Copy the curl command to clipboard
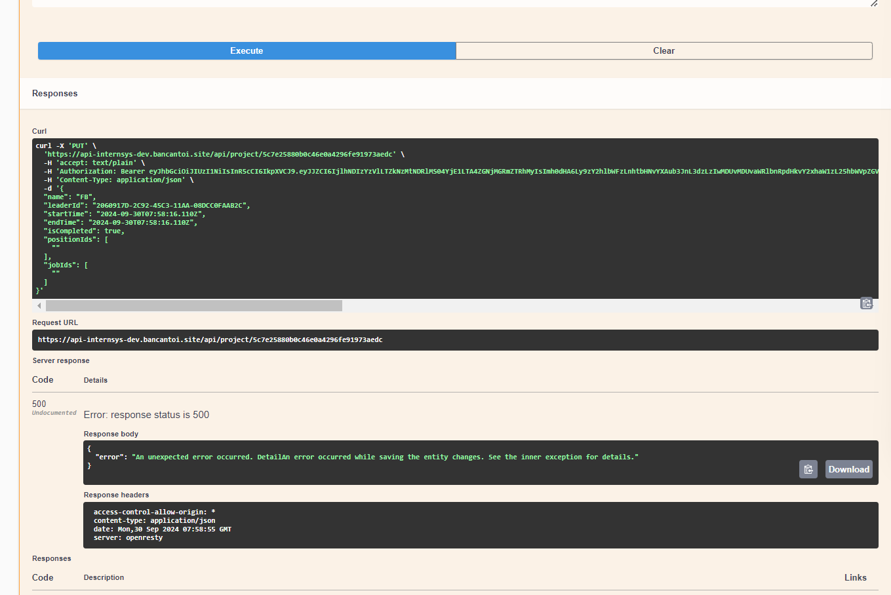Image resolution: width=891 pixels, height=595 pixels. coord(866,303)
